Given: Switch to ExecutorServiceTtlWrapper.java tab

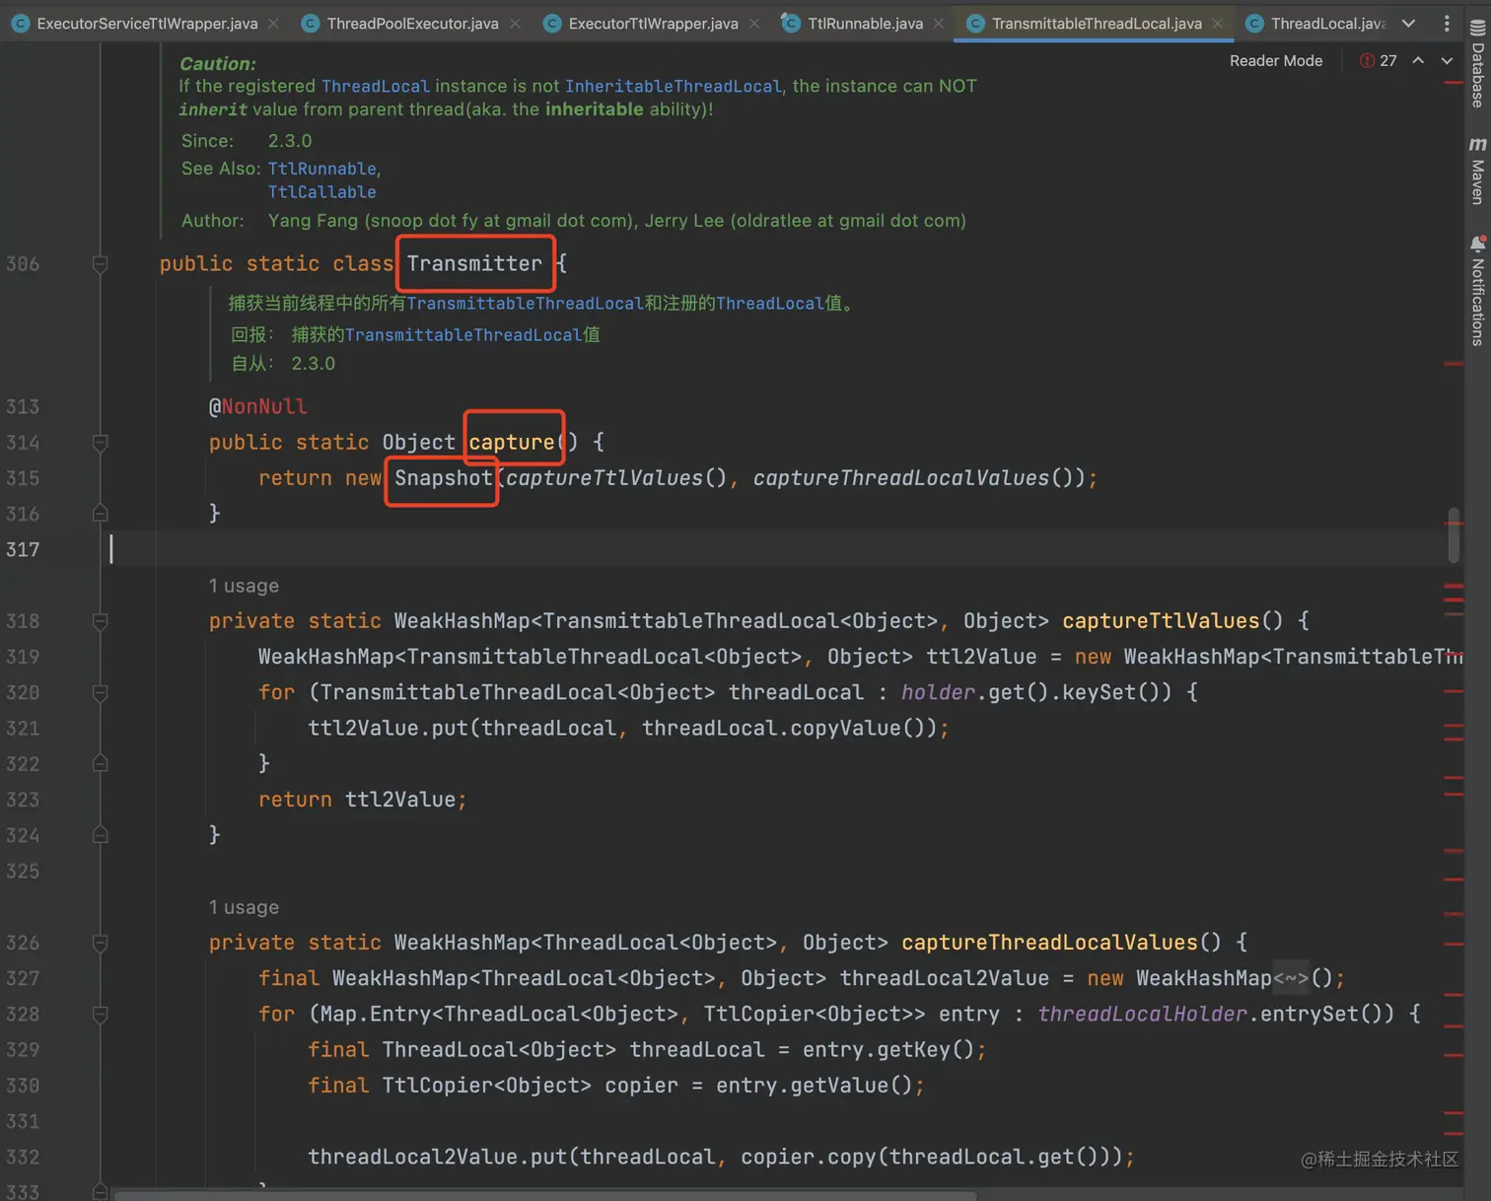Looking at the screenshot, I should (147, 23).
